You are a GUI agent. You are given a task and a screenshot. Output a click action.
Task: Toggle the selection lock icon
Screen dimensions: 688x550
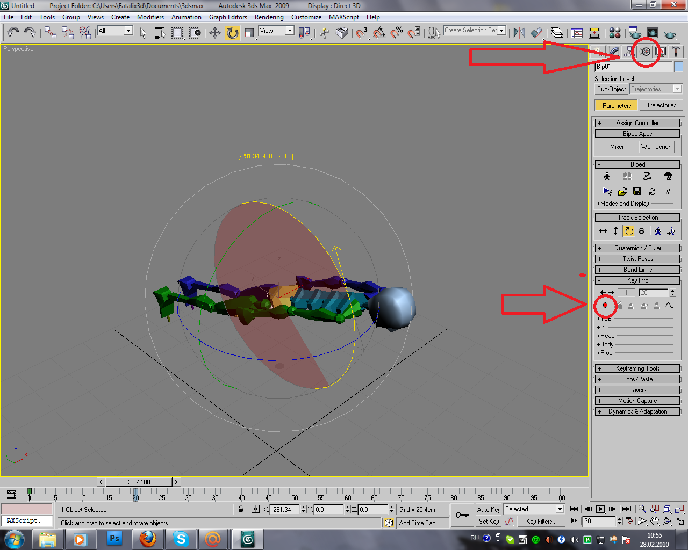[241, 509]
